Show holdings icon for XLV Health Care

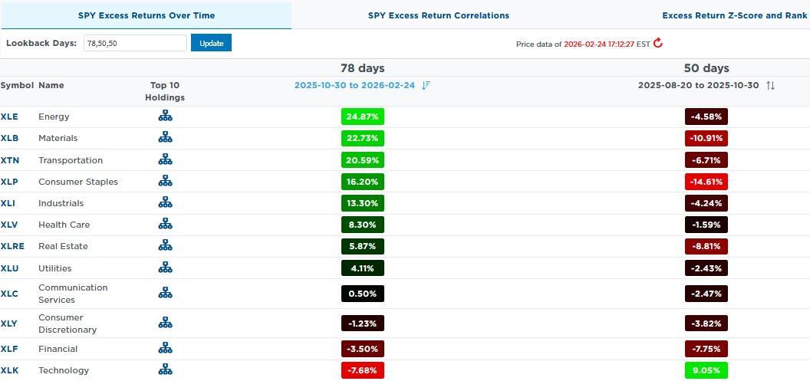[x=165, y=225]
